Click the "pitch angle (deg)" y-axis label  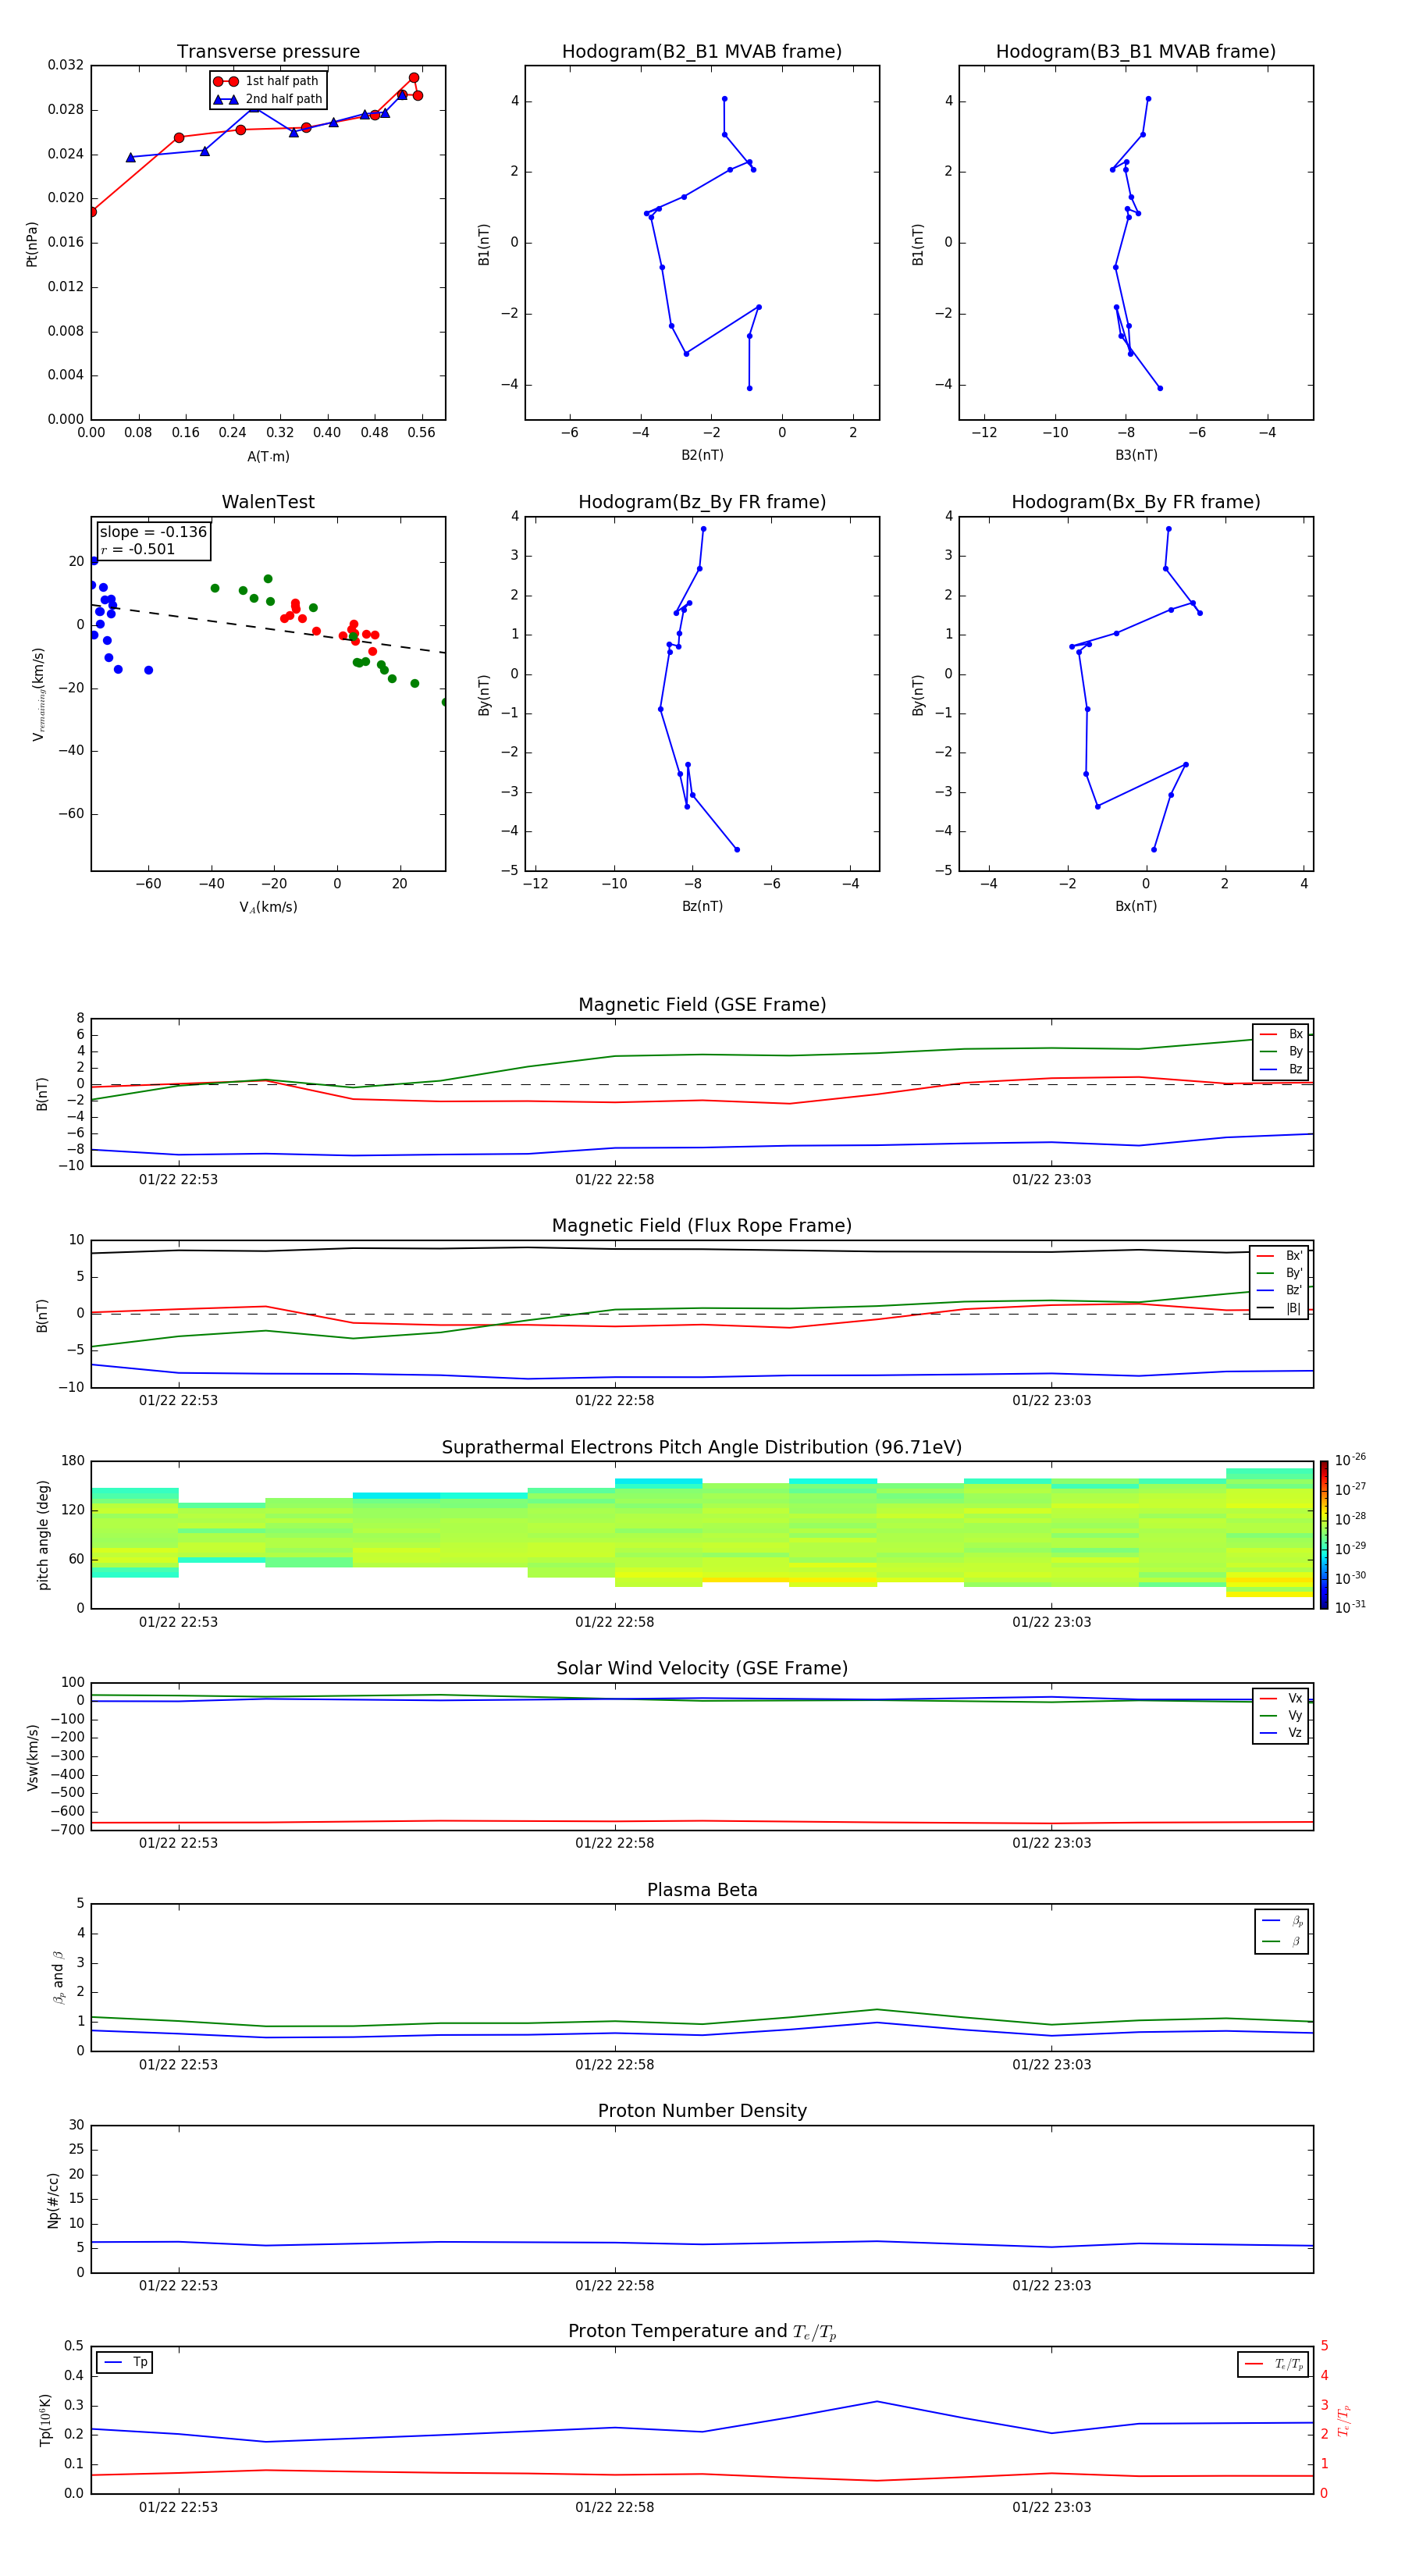pos(43,1535)
